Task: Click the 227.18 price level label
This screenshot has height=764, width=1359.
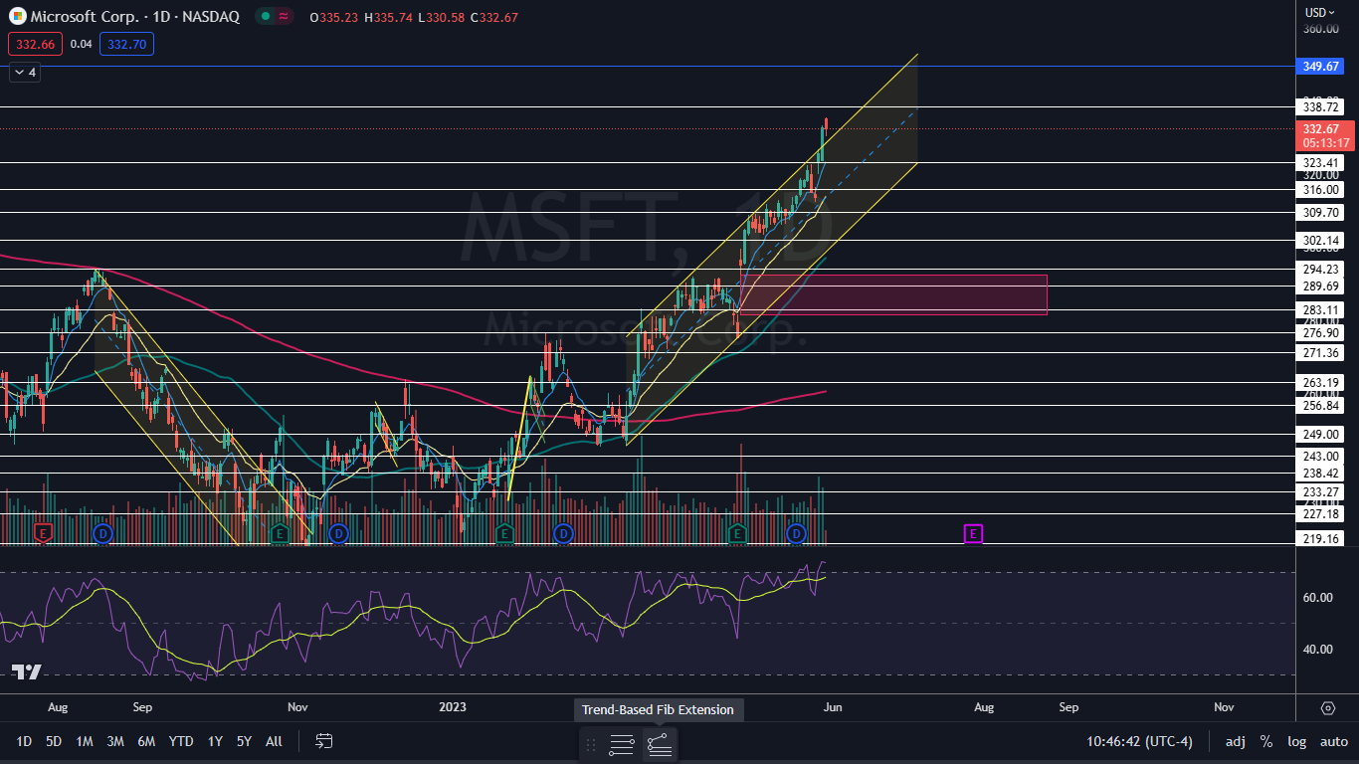Action: (1321, 513)
